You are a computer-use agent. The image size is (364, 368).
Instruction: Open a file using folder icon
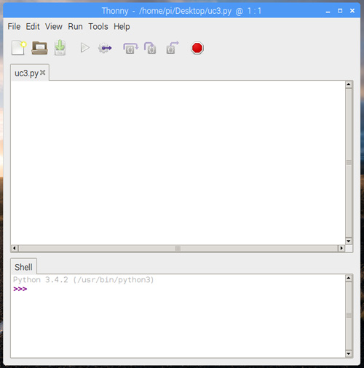pyautogui.click(x=39, y=48)
